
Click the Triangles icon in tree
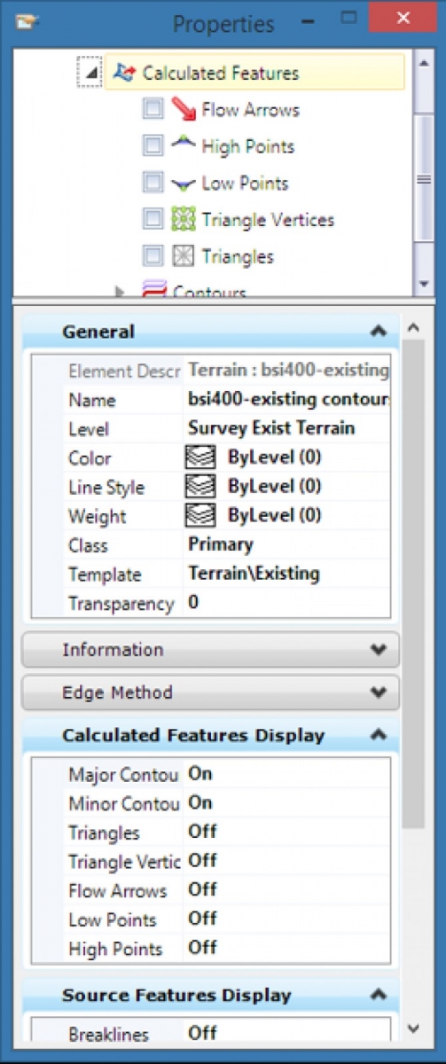(x=184, y=256)
